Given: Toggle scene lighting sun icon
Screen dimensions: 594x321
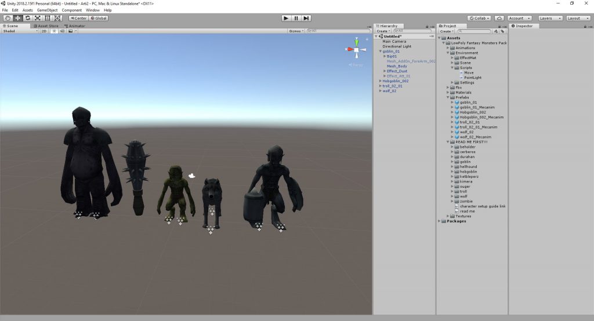Looking at the screenshot, I should click(54, 31).
